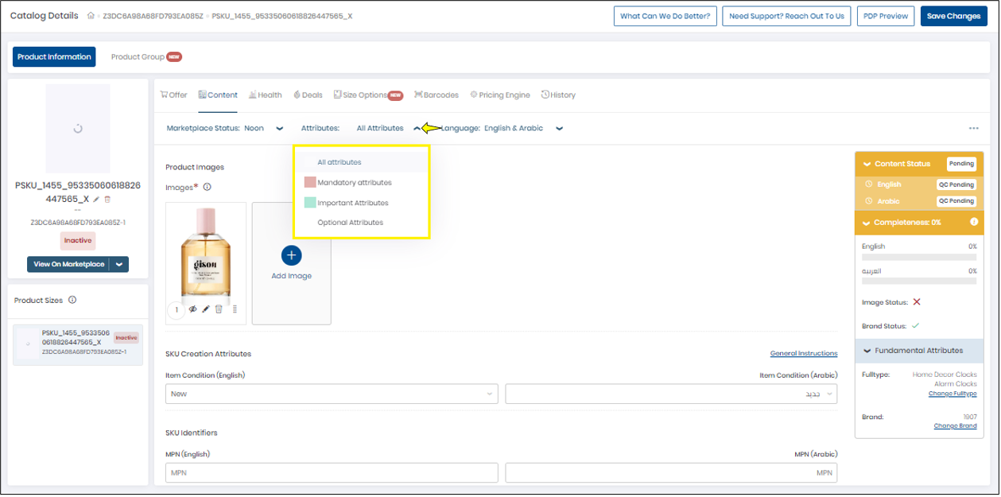Viewport: 1001px width, 497px height.
Task: Open the Marketplace Status dropdown
Action: (278, 127)
